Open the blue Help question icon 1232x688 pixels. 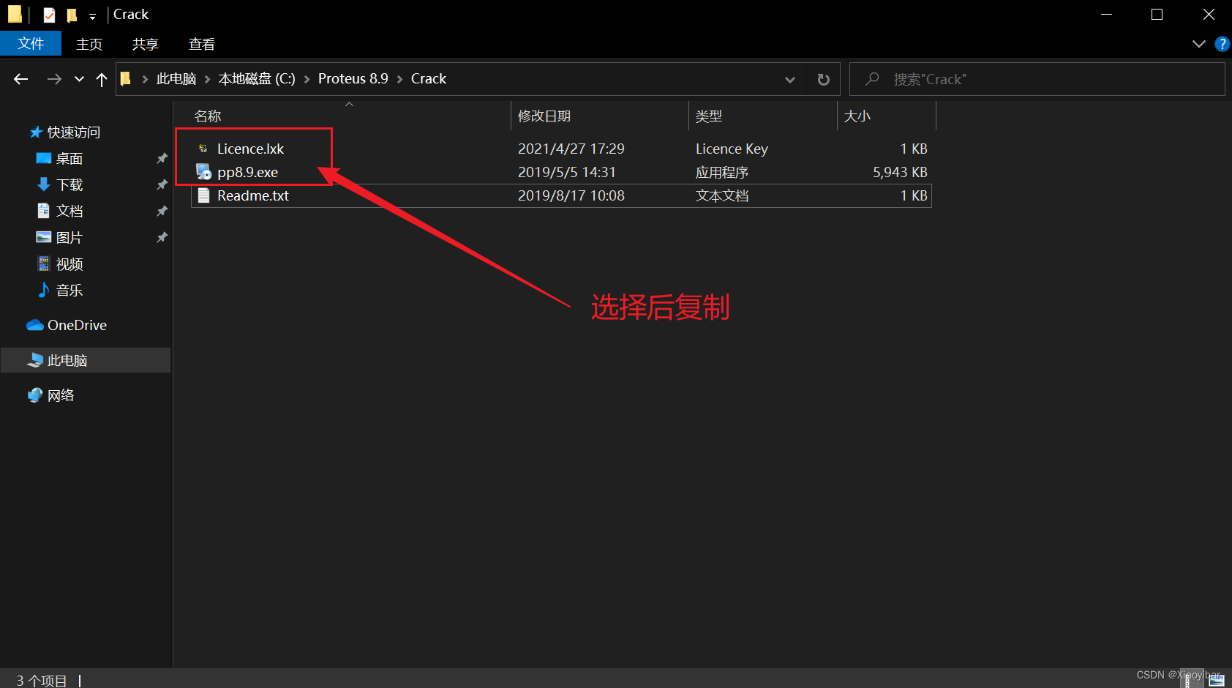coord(1222,44)
